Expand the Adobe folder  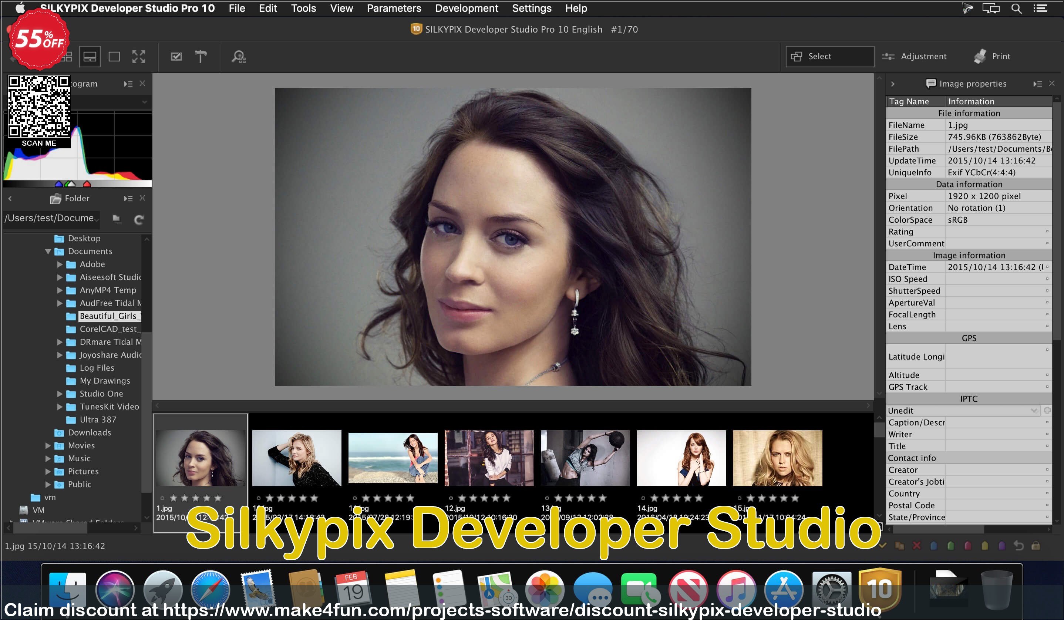click(60, 264)
